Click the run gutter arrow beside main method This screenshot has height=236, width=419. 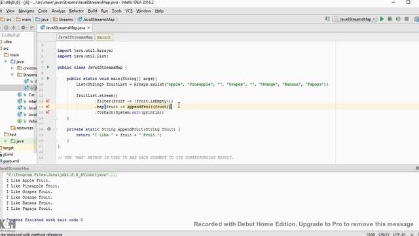click(48, 79)
